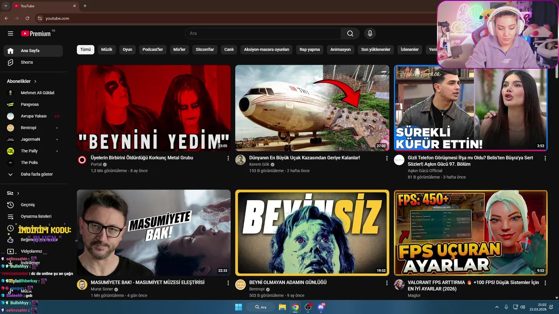Open the BEYNINI YEDIM video thumbnail

(154, 108)
